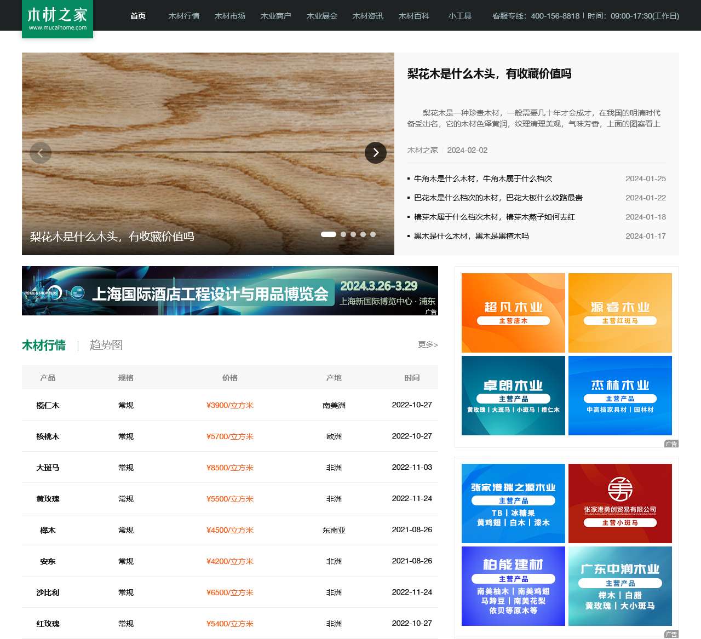Screen dimensions: 701x639
Task: Click 沙比利 in the table
Action: pos(48,592)
